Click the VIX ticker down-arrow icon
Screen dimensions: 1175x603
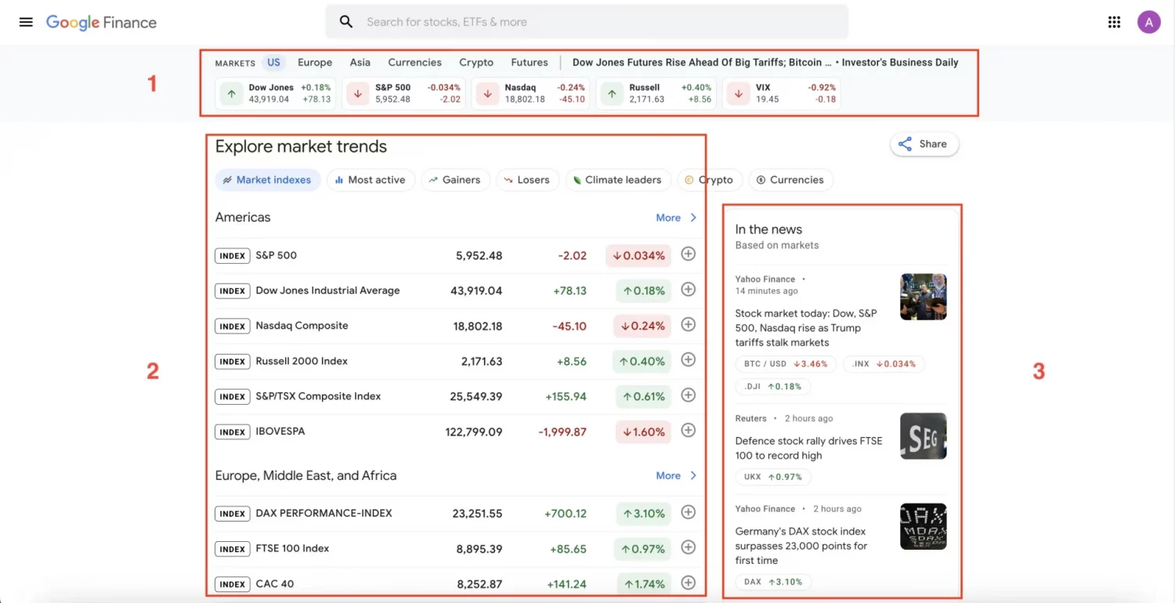(739, 93)
